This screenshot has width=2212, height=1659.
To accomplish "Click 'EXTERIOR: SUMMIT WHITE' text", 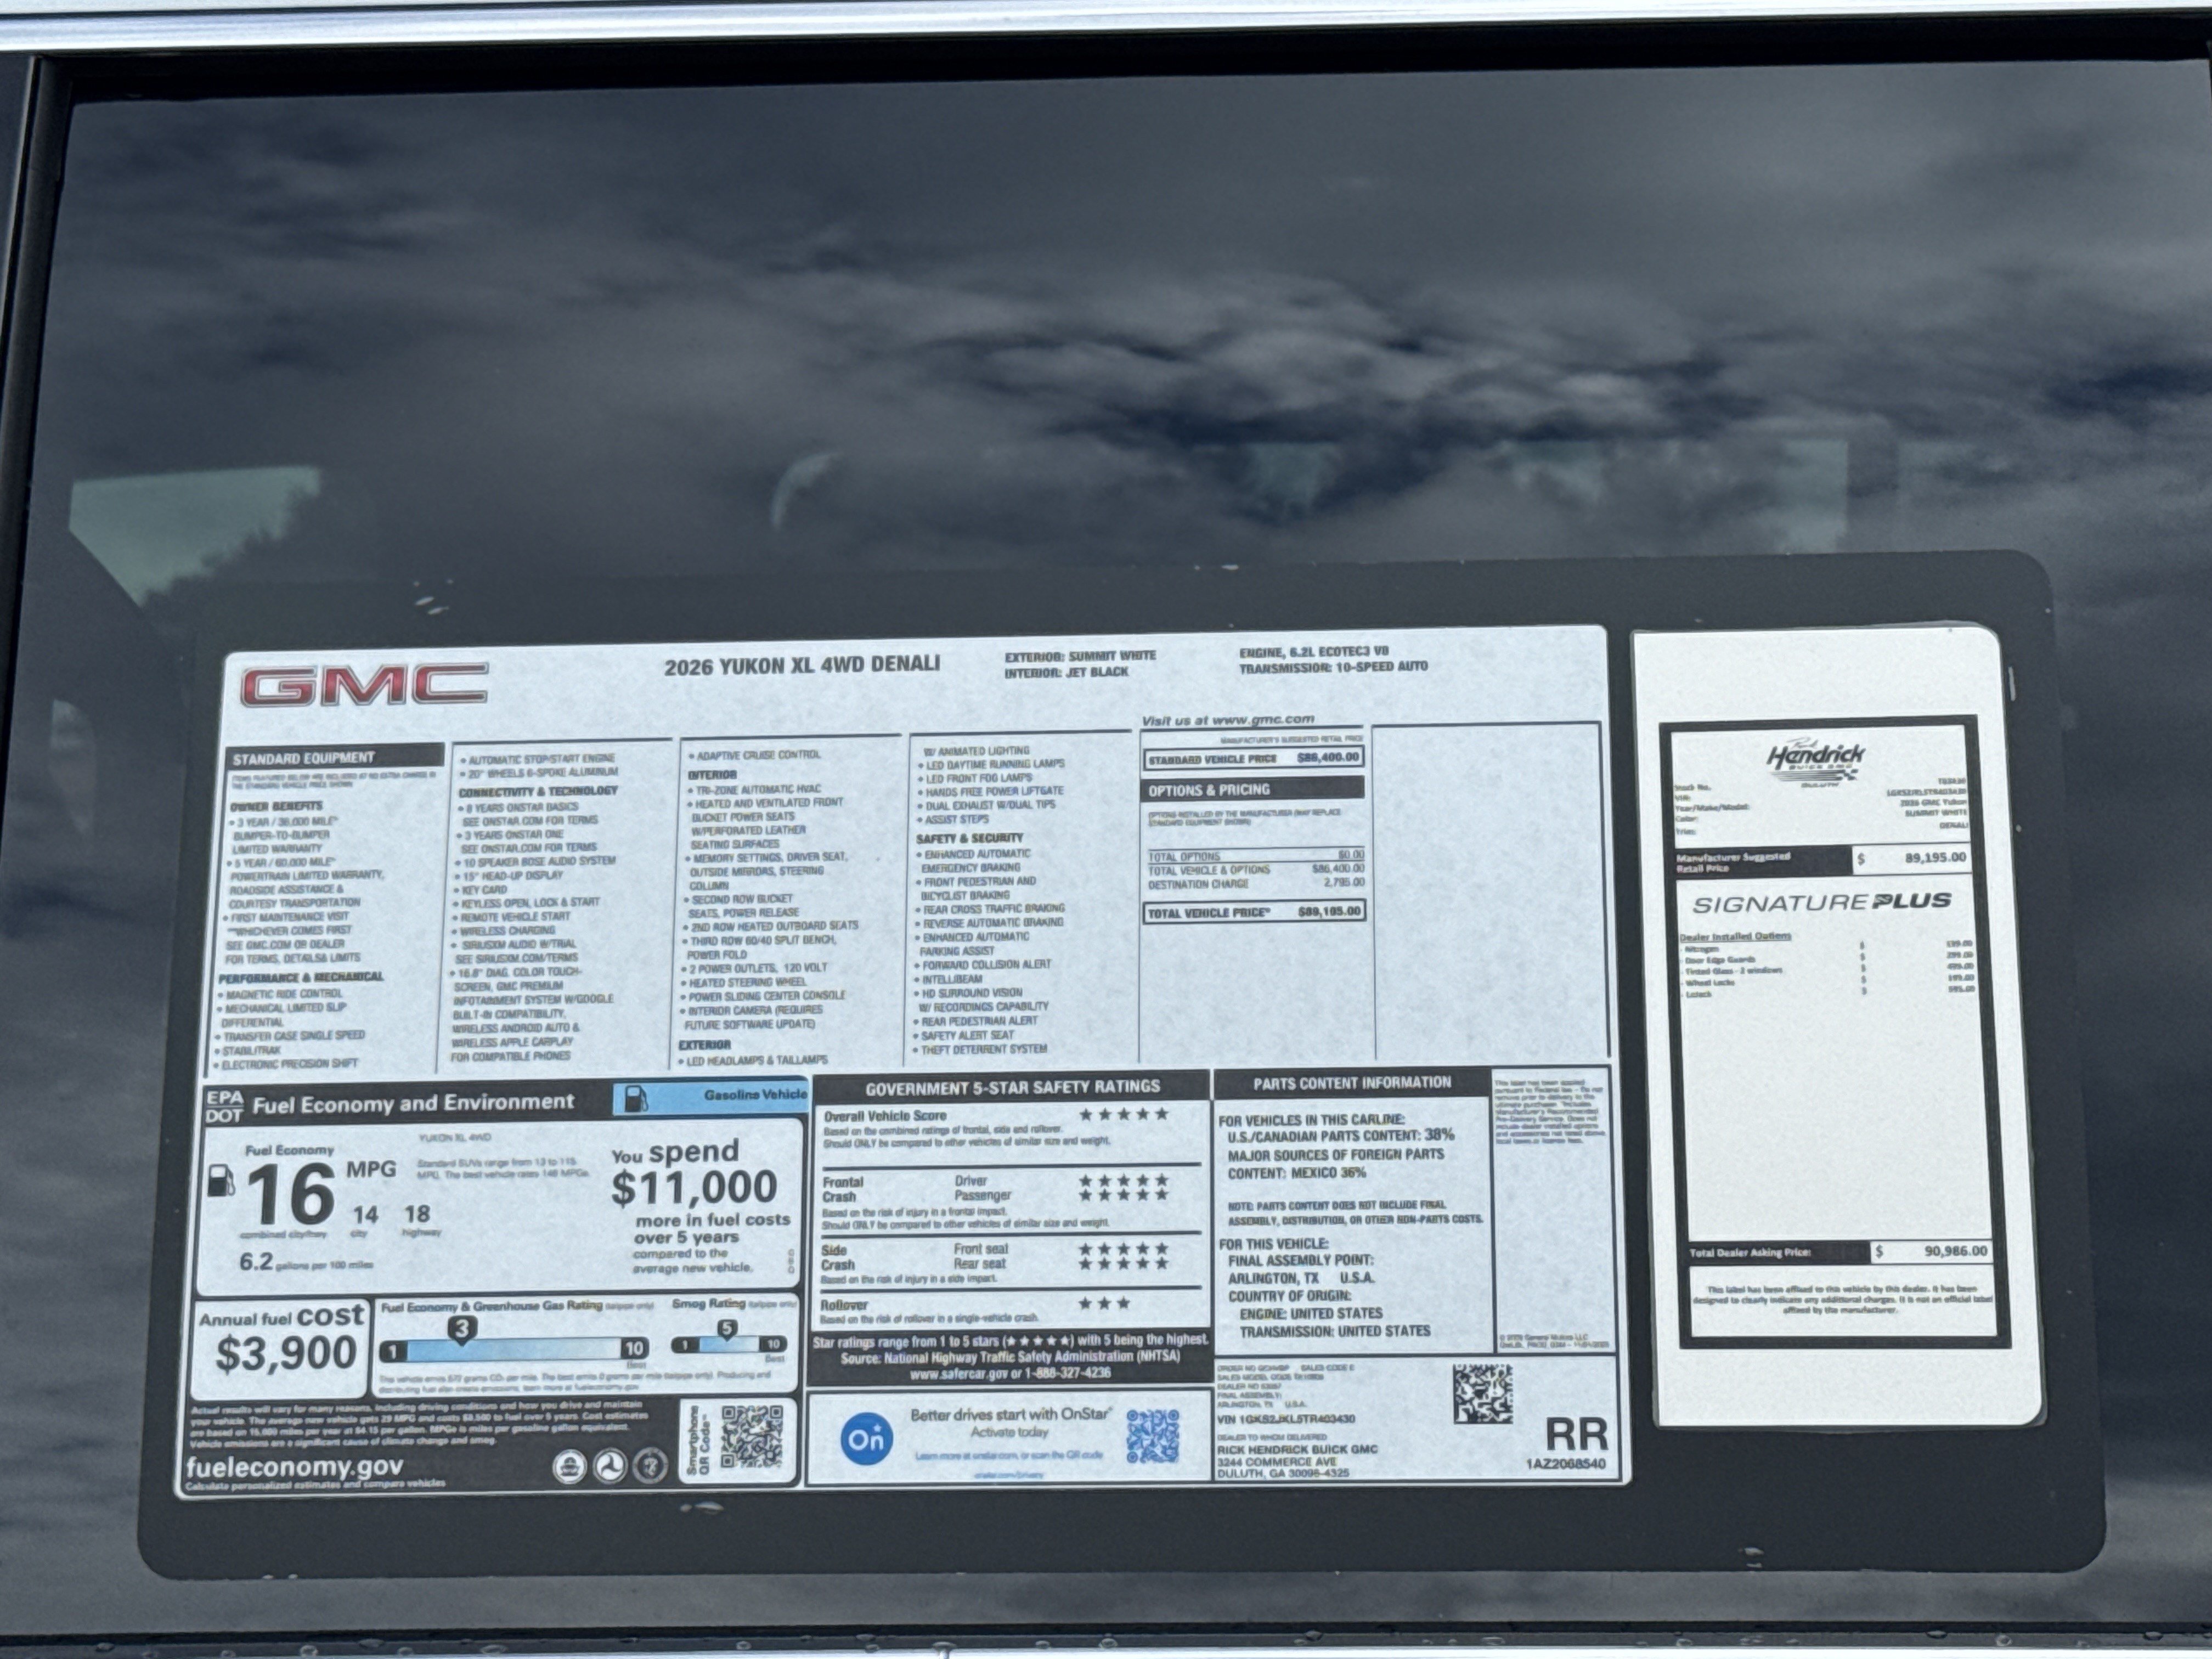I will [x=1080, y=656].
